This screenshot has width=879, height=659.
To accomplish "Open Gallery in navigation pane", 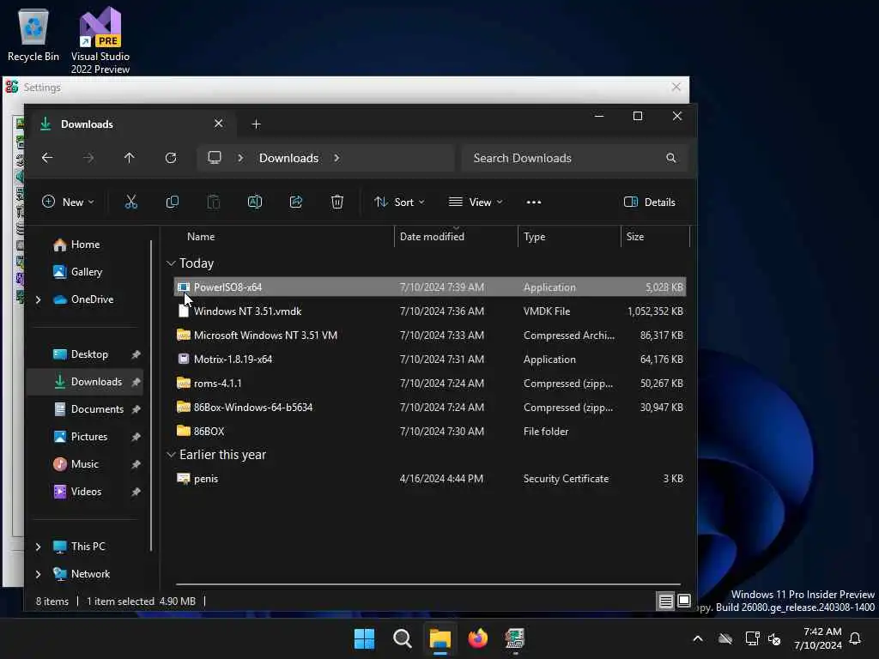I will click(x=87, y=272).
